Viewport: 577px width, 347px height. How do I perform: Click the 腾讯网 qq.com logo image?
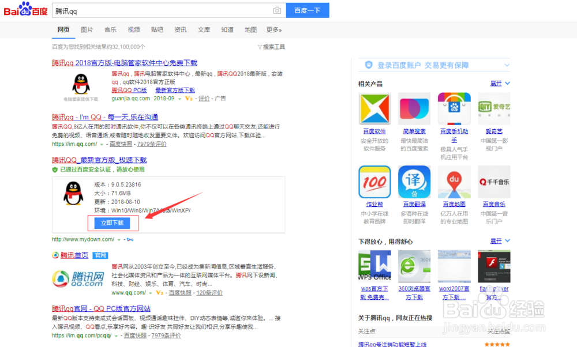pos(78,280)
